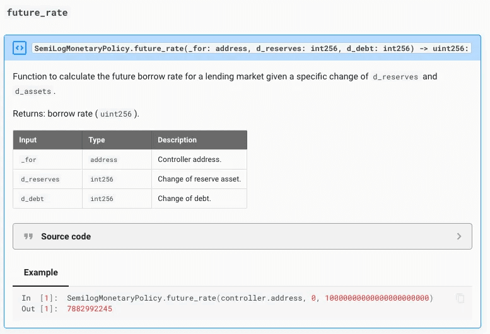Click the address type cell

click(x=103, y=159)
